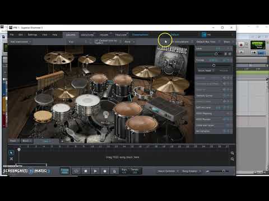
Task: Click record button in background DAW window
Action: pyautogui.click(x=241, y=45)
